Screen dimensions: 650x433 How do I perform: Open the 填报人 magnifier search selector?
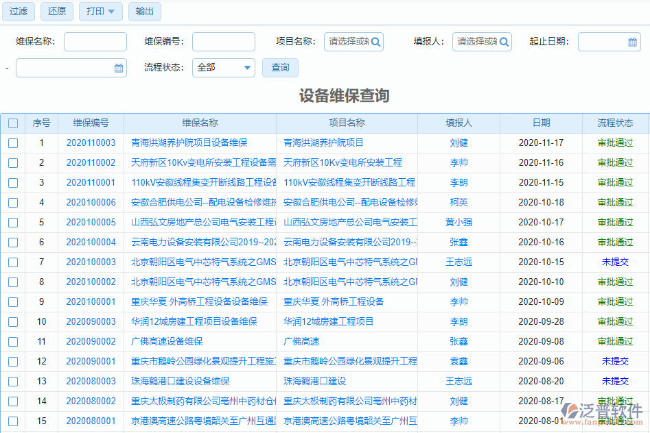(504, 41)
